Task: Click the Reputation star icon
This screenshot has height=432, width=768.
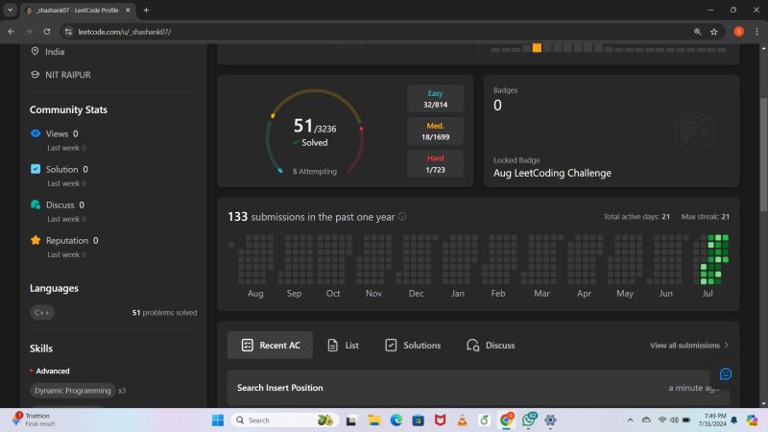Action: [36, 240]
